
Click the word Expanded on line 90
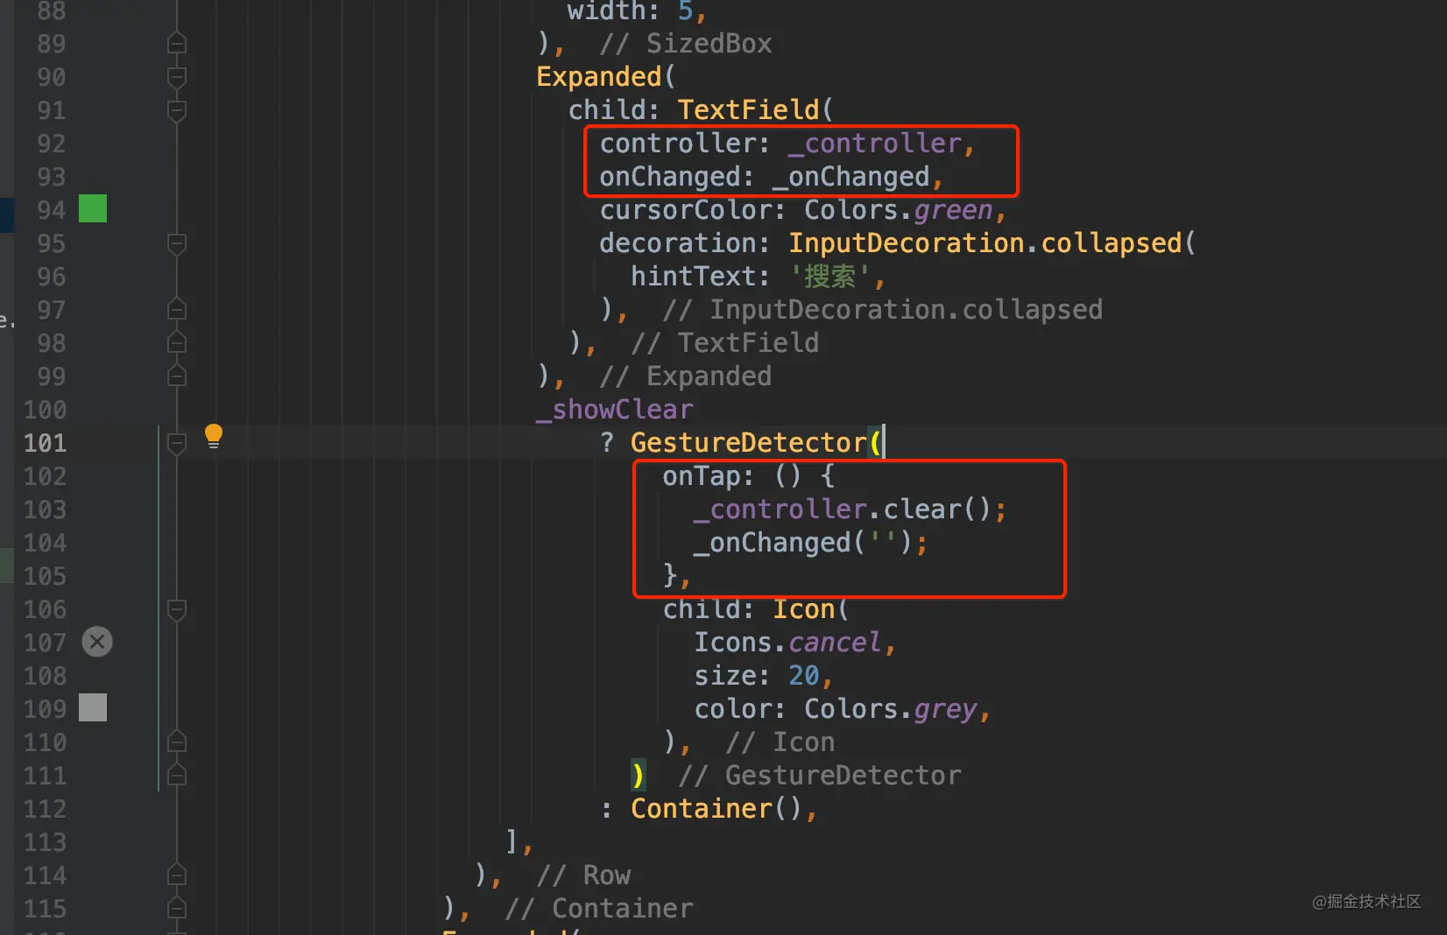coord(598,77)
